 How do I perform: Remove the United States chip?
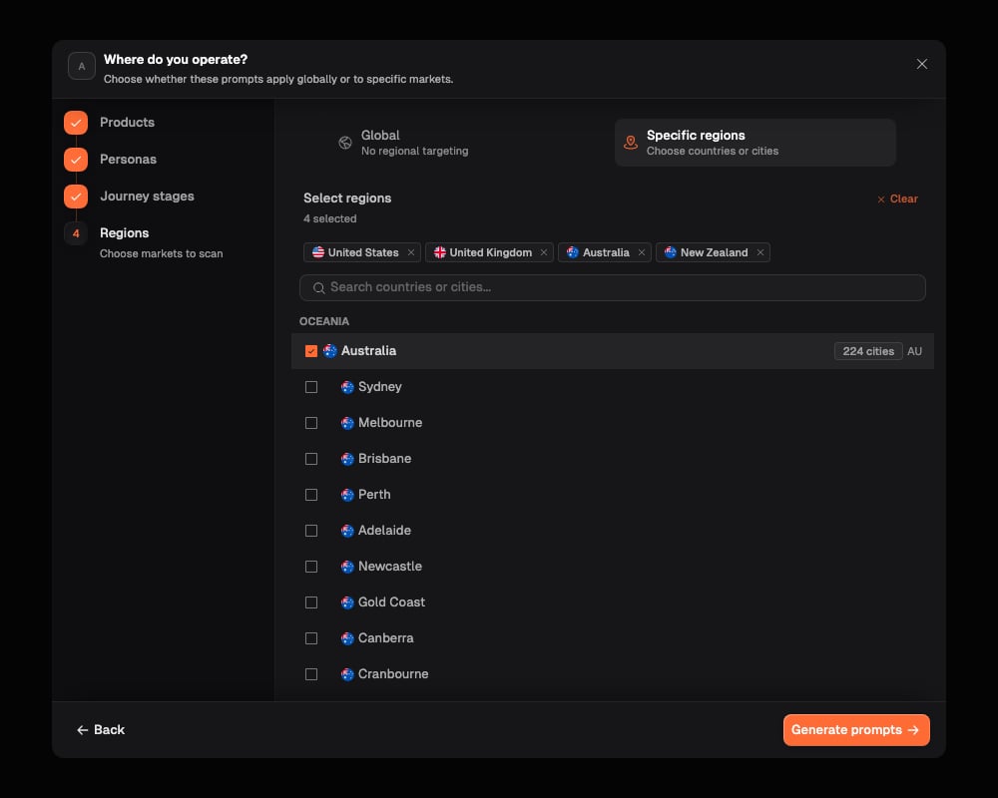[411, 252]
